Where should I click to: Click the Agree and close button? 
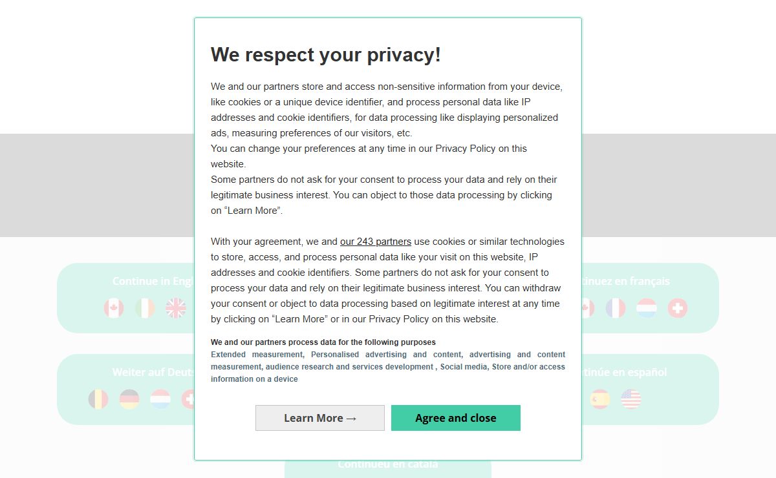click(x=456, y=418)
